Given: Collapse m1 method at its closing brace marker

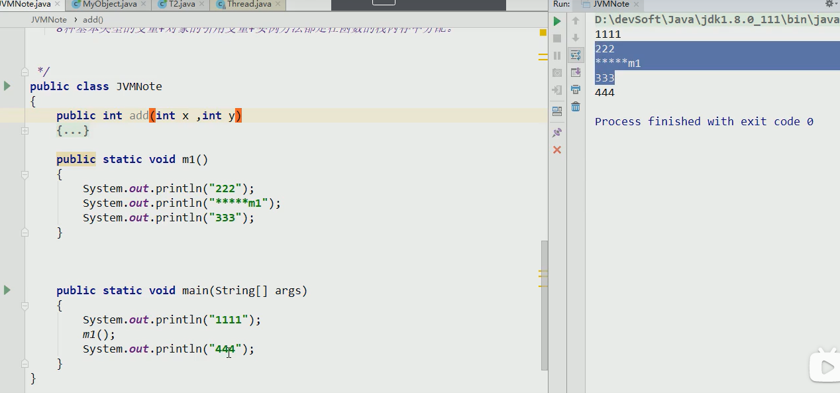Looking at the screenshot, I should click(x=25, y=233).
